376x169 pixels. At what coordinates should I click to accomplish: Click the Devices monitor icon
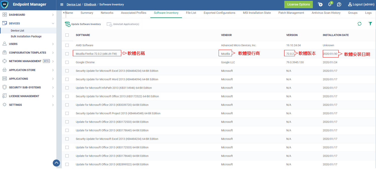tap(5, 23)
